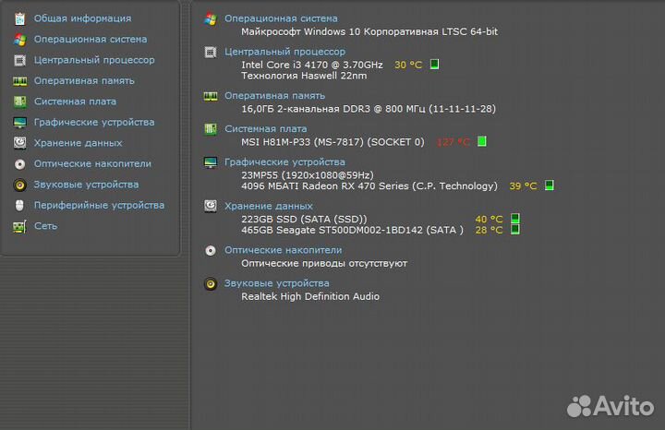Click Звуковые устройства heading link in summary
The image size is (665, 430).
[276, 283]
